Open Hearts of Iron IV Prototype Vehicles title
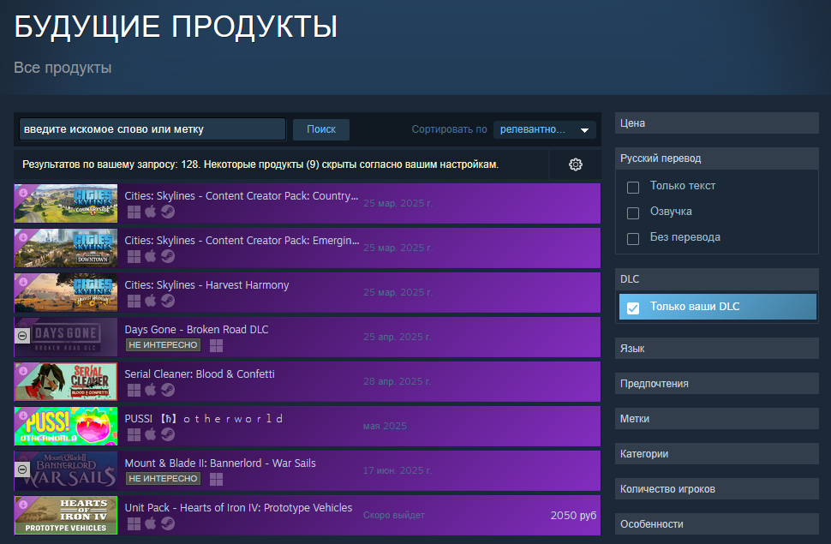The height and width of the screenshot is (544, 831). (x=238, y=507)
